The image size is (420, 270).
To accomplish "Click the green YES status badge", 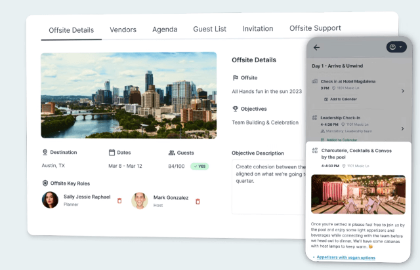I will pos(199,166).
